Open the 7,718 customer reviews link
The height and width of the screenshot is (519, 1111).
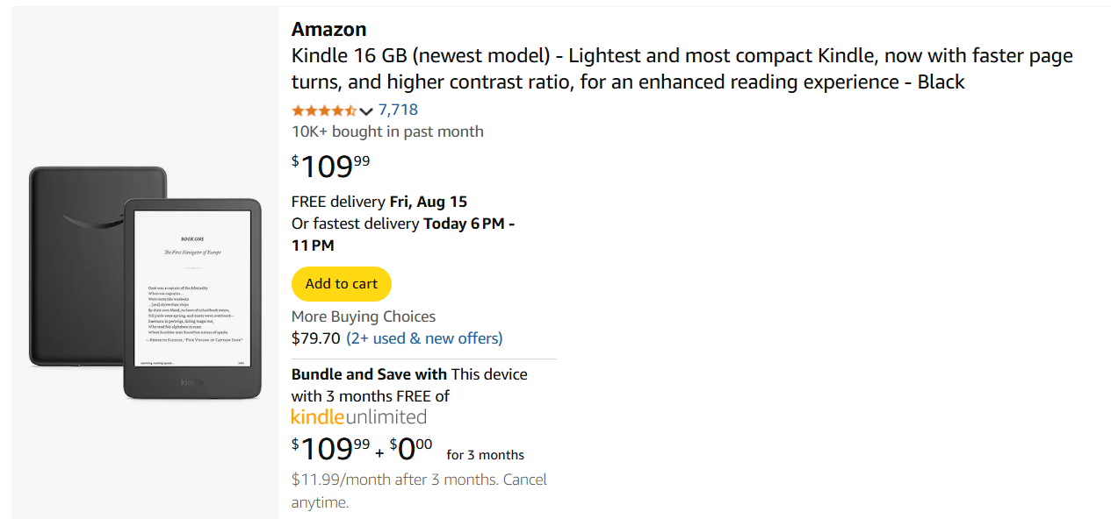[x=400, y=110]
